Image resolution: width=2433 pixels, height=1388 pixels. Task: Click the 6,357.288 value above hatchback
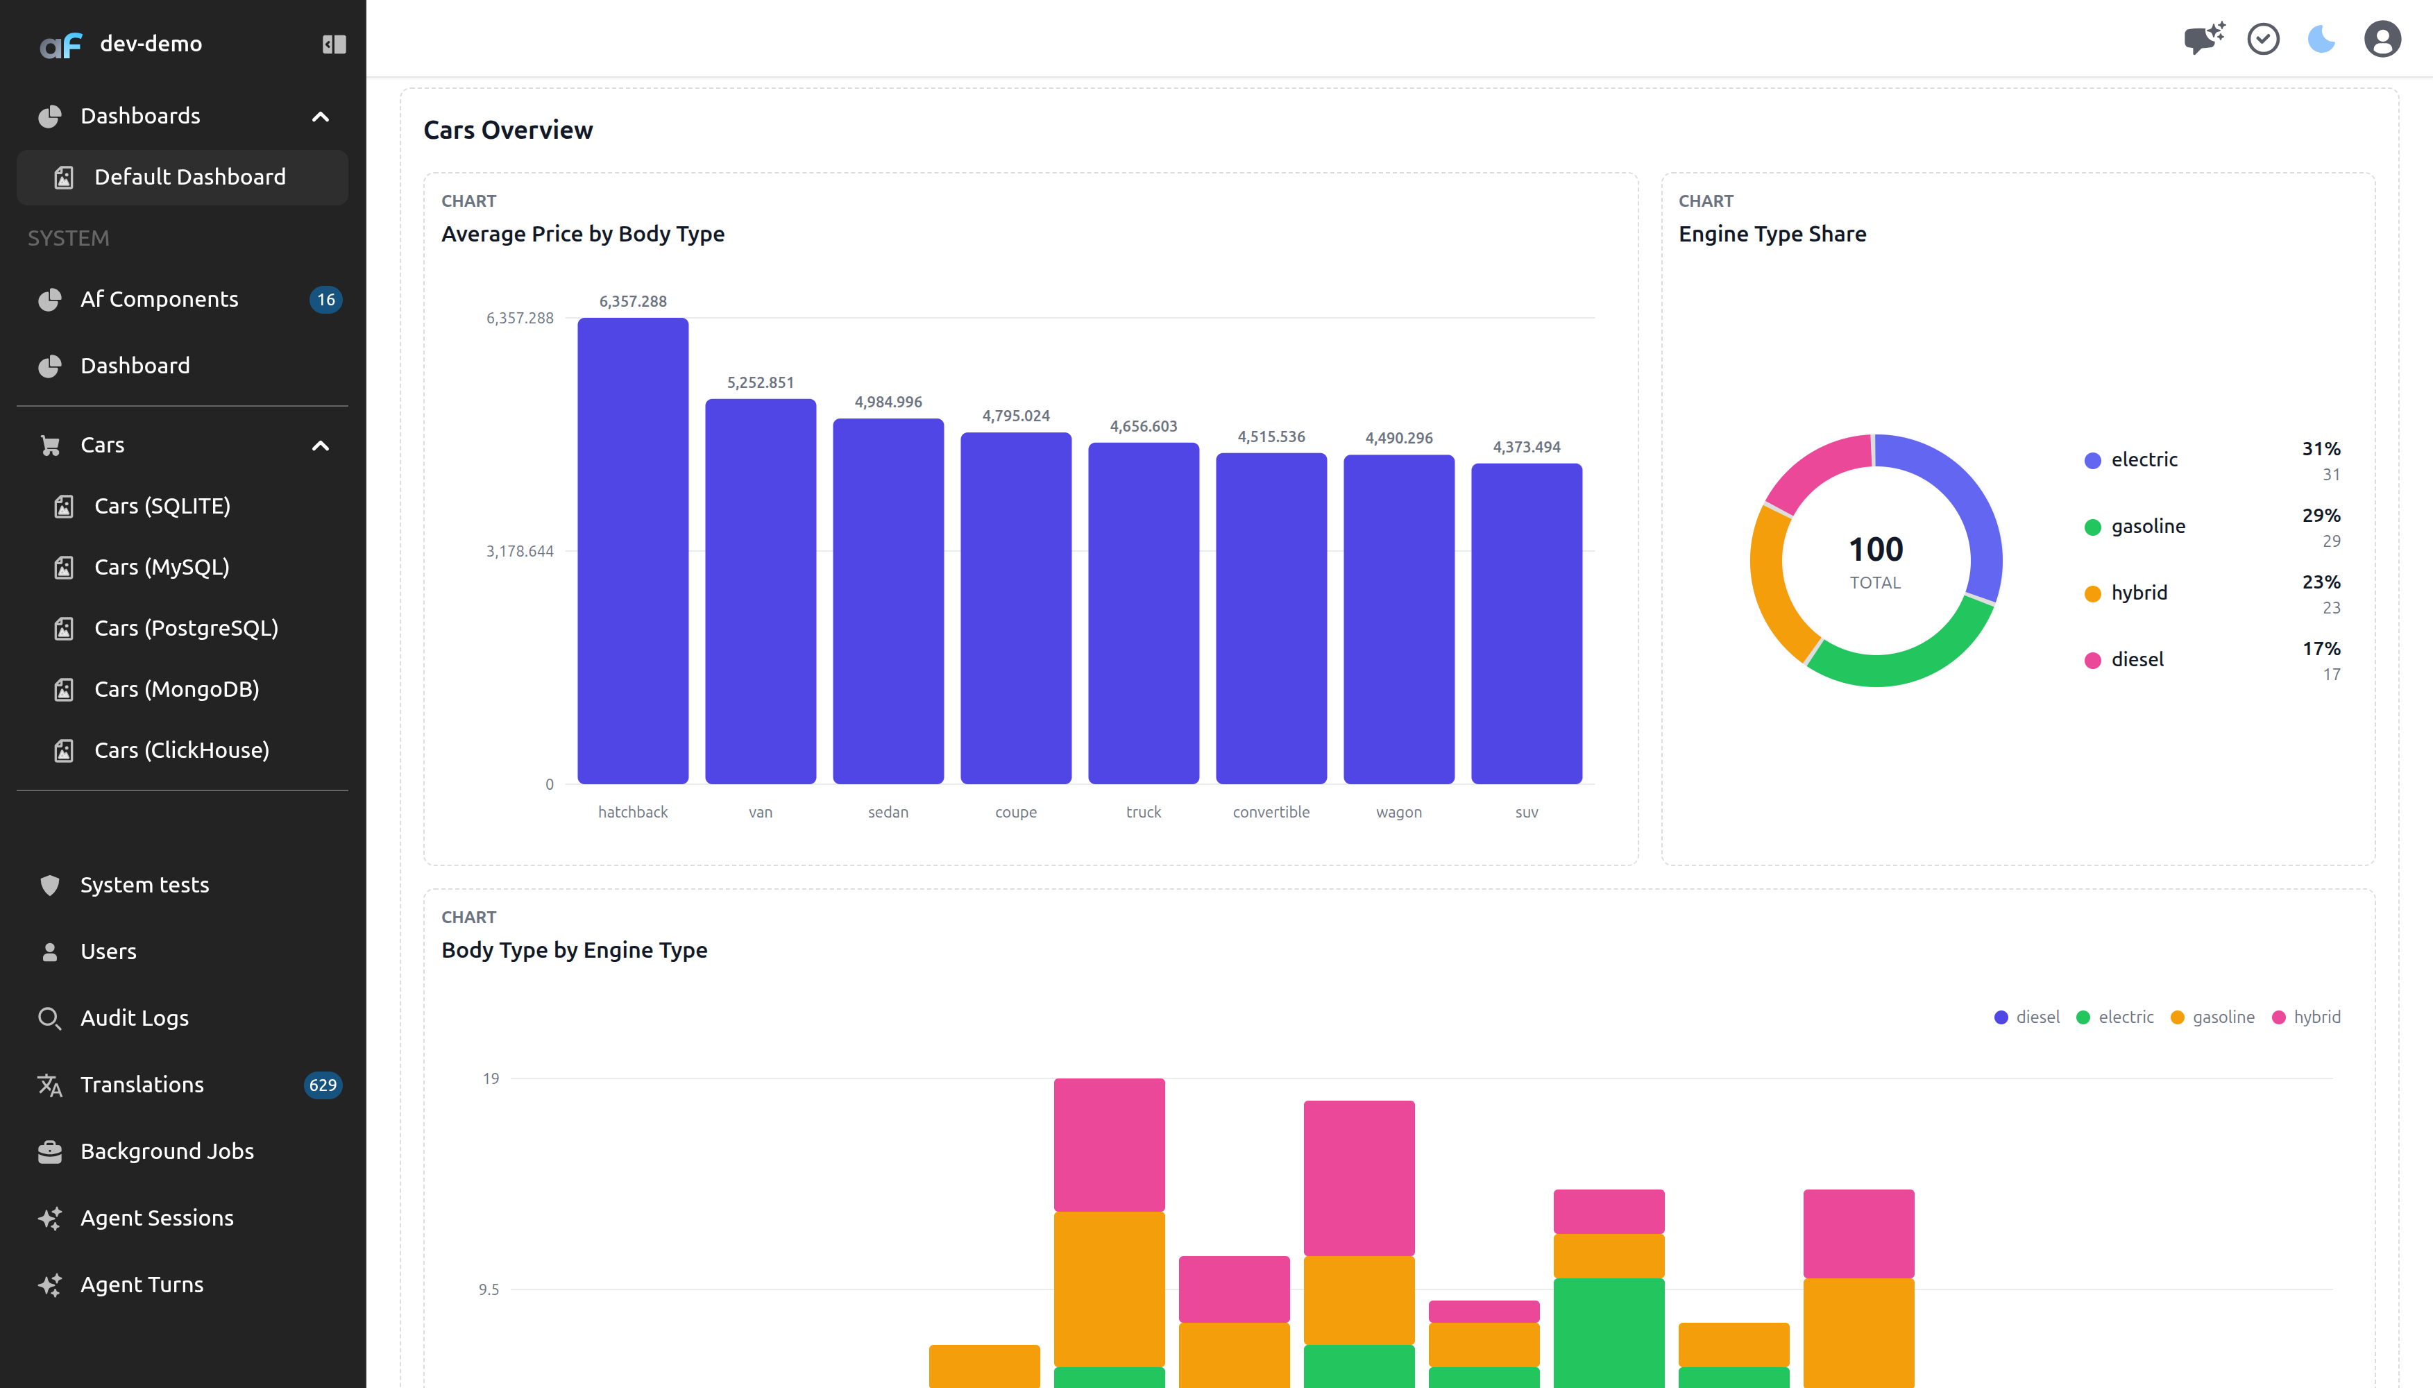click(633, 301)
